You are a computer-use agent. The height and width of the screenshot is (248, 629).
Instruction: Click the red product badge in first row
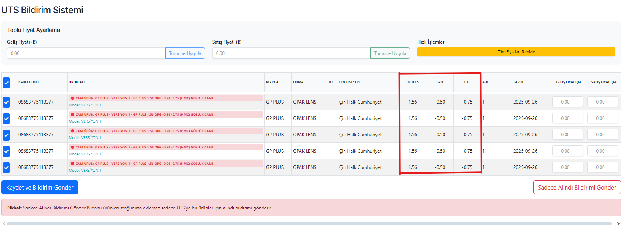(x=166, y=98)
